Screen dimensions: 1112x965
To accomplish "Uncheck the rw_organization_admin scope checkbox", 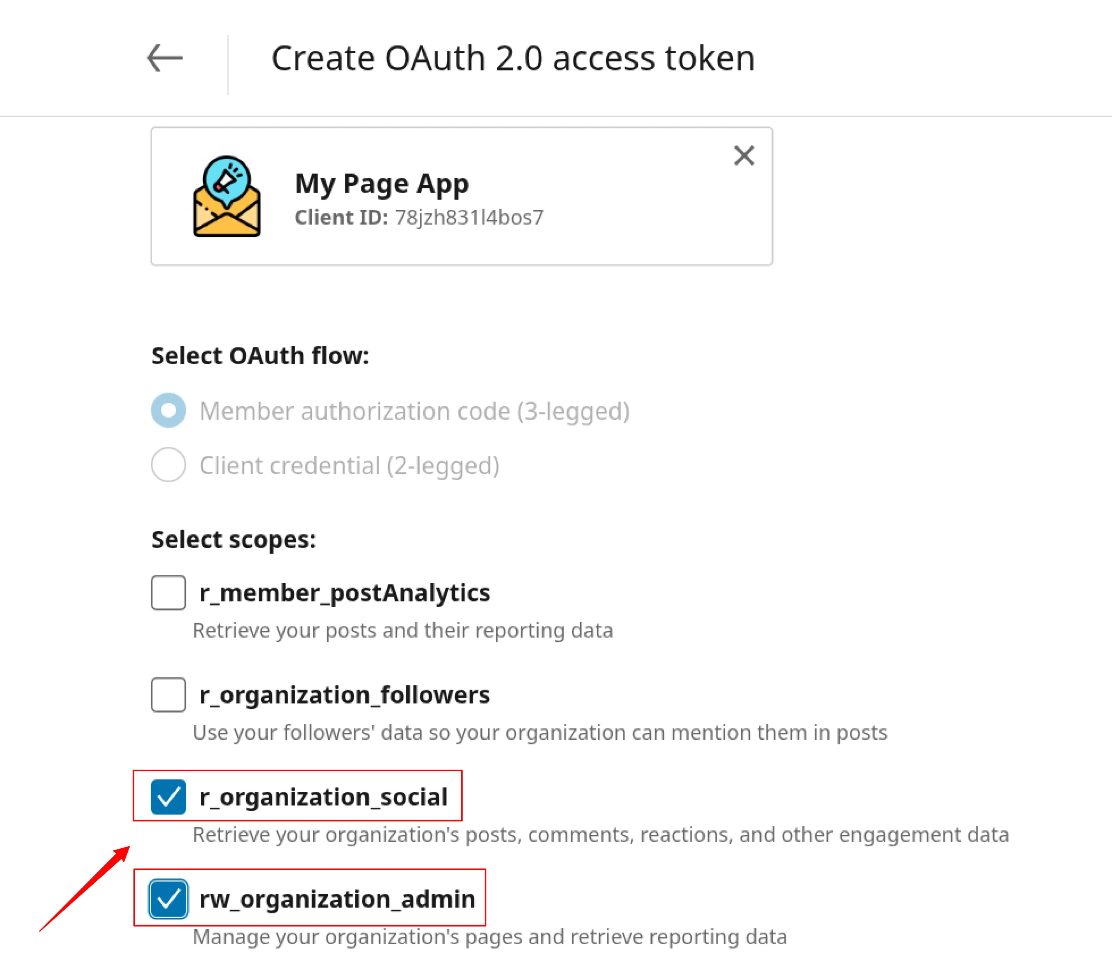I will click(x=168, y=899).
